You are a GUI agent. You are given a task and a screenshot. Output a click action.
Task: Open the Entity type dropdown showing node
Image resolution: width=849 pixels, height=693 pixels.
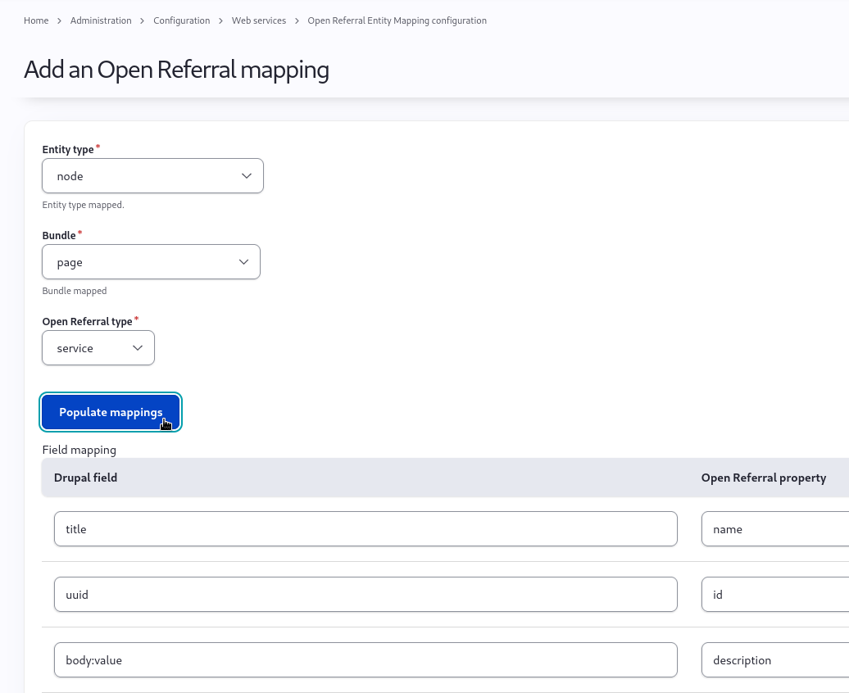pos(152,175)
